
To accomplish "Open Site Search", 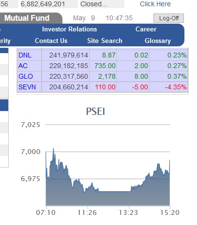I will point(105,41).
